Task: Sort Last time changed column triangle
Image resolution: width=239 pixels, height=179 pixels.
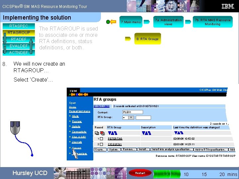Action: click(179, 133)
